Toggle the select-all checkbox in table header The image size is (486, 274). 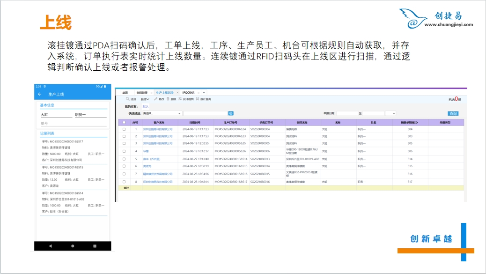pyautogui.click(x=124, y=122)
